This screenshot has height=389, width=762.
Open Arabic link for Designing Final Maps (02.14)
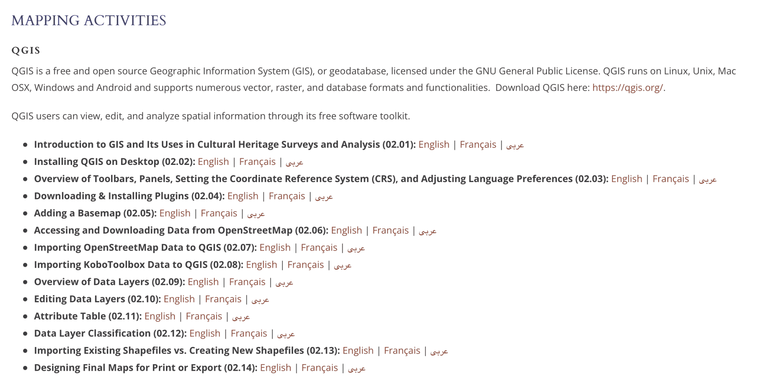pos(356,368)
